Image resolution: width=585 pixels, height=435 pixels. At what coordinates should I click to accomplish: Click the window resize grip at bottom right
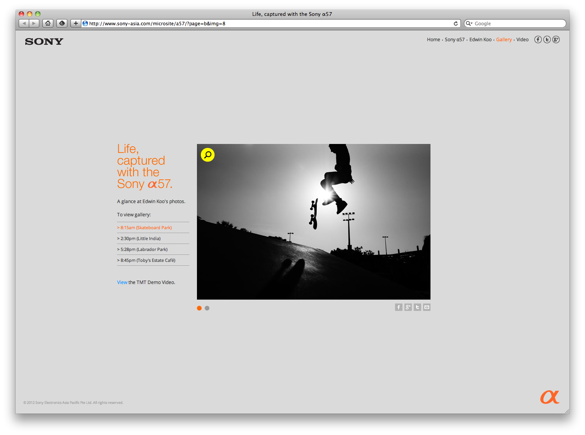pyautogui.click(x=567, y=411)
